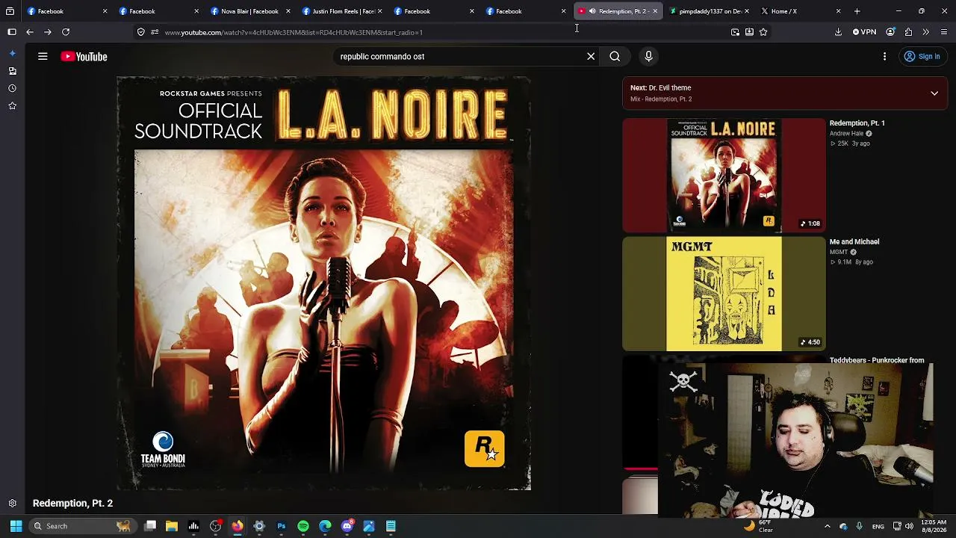This screenshot has height=538, width=956.
Task: Open YouTube settings three-dot menu
Action: tap(884, 57)
